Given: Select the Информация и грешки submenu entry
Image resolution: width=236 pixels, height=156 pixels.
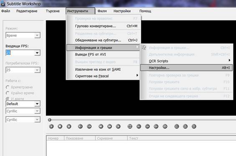Looking at the screenshot, I should pyautogui.click(x=103, y=48).
